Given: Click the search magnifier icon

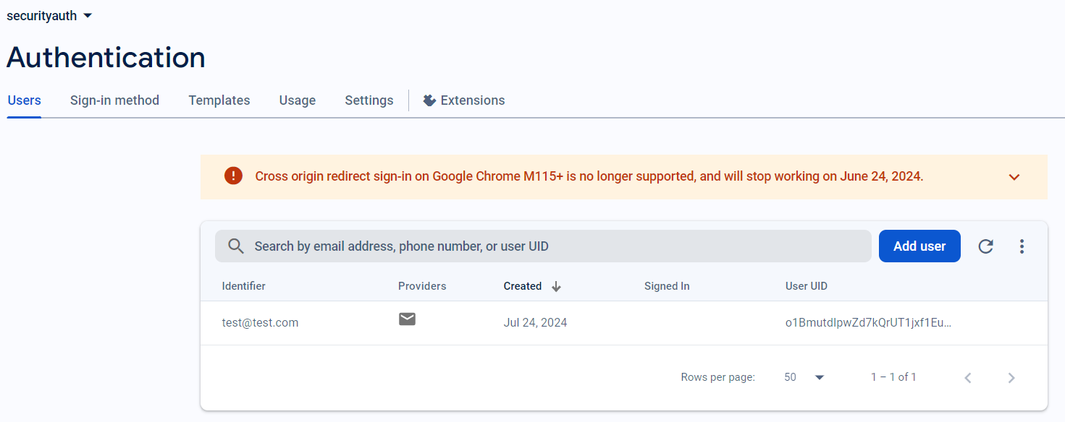Looking at the screenshot, I should click(236, 246).
